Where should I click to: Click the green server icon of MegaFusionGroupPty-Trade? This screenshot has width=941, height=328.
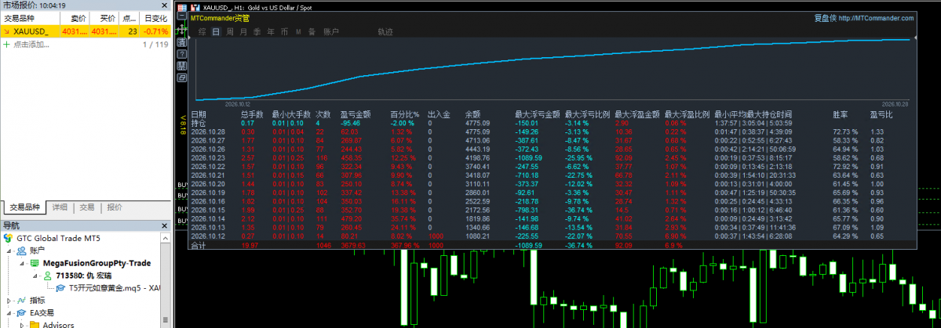[x=35, y=263]
